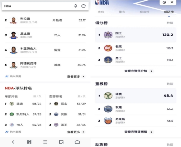Screen dimensions: 181x147
Task: Tap the browser back arrow icon
Action: [13, 142]
